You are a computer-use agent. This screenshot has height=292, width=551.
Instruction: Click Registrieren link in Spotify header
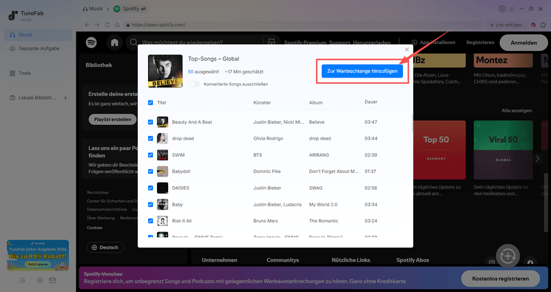[480, 43]
